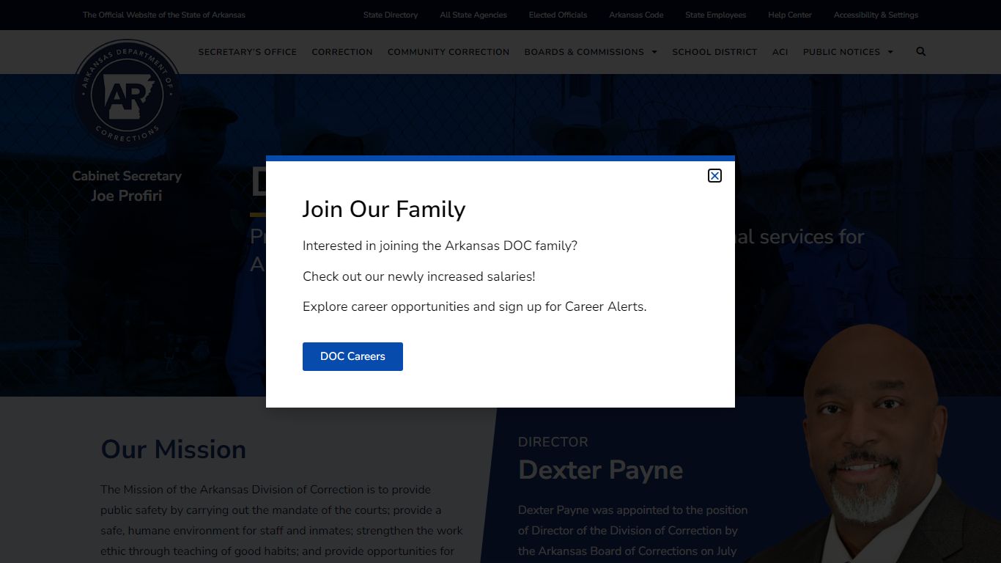This screenshot has height=563, width=1001.
Task: Click the Arkansas Department of Corrections logo
Action: 127,95
